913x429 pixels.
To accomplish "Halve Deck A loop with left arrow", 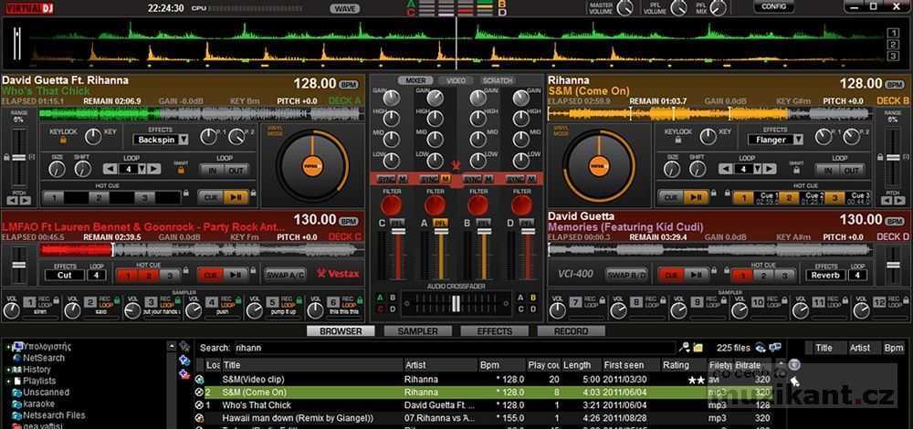I will 110,169.
